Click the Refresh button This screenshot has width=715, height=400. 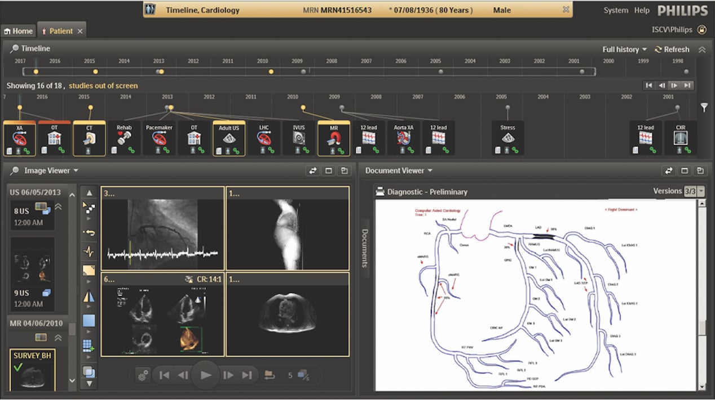[672, 50]
